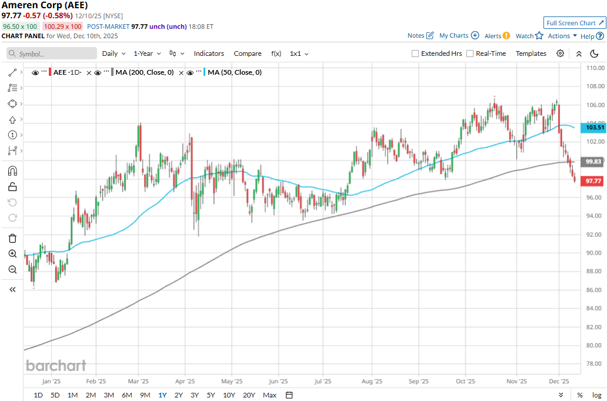Zoom in using the magnifier plus icon
The image size is (607, 401).
click(12, 254)
